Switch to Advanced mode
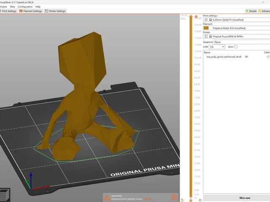 [x=264, y=11]
